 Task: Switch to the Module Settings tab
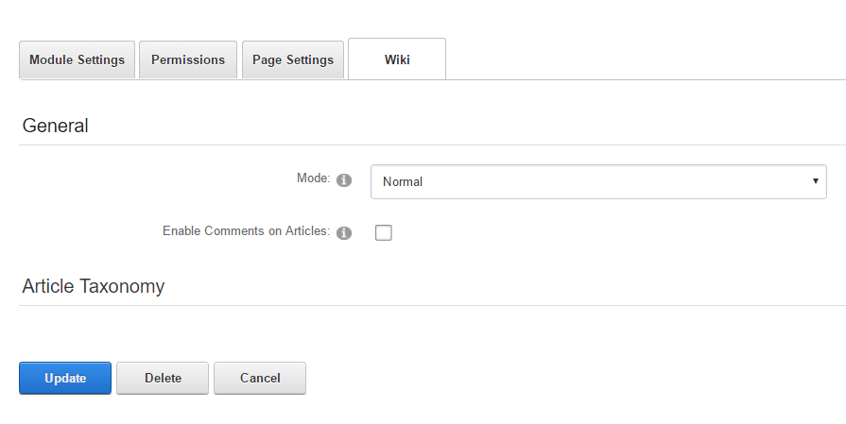point(77,59)
